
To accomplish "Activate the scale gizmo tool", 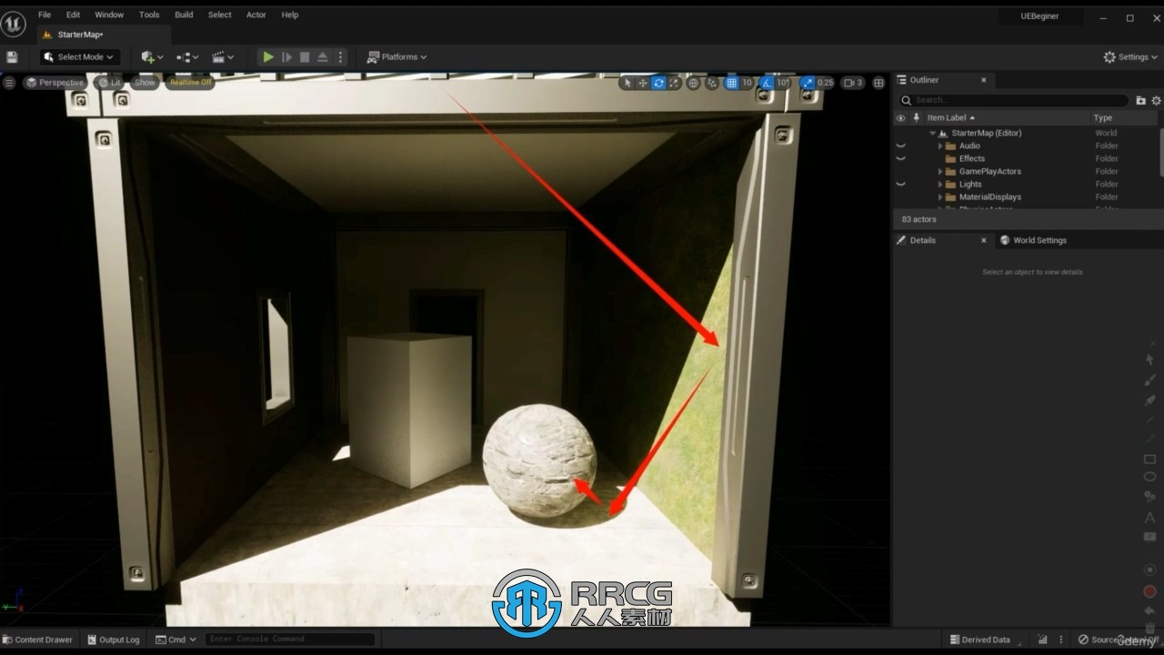I will click(674, 83).
